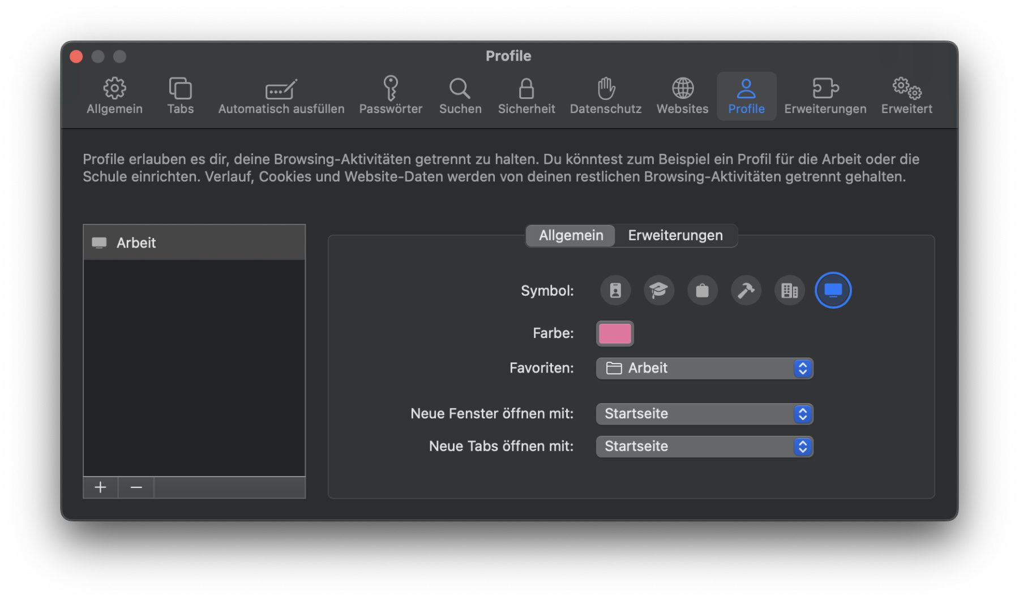
Task: Switch to the Erweiterungen segment tab
Action: (x=675, y=236)
